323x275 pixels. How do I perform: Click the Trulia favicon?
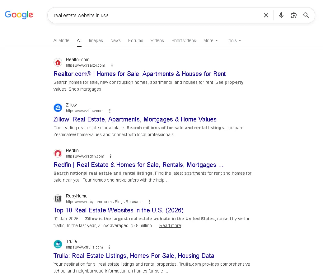[x=58, y=244]
